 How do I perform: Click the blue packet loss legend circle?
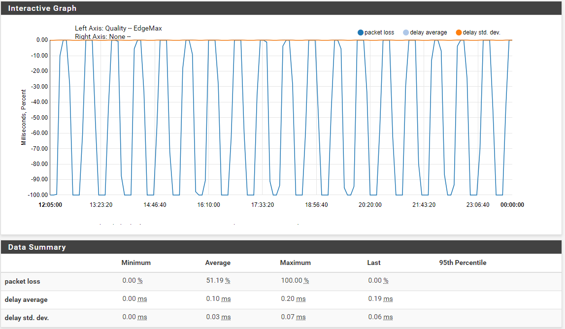click(x=361, y=33)
